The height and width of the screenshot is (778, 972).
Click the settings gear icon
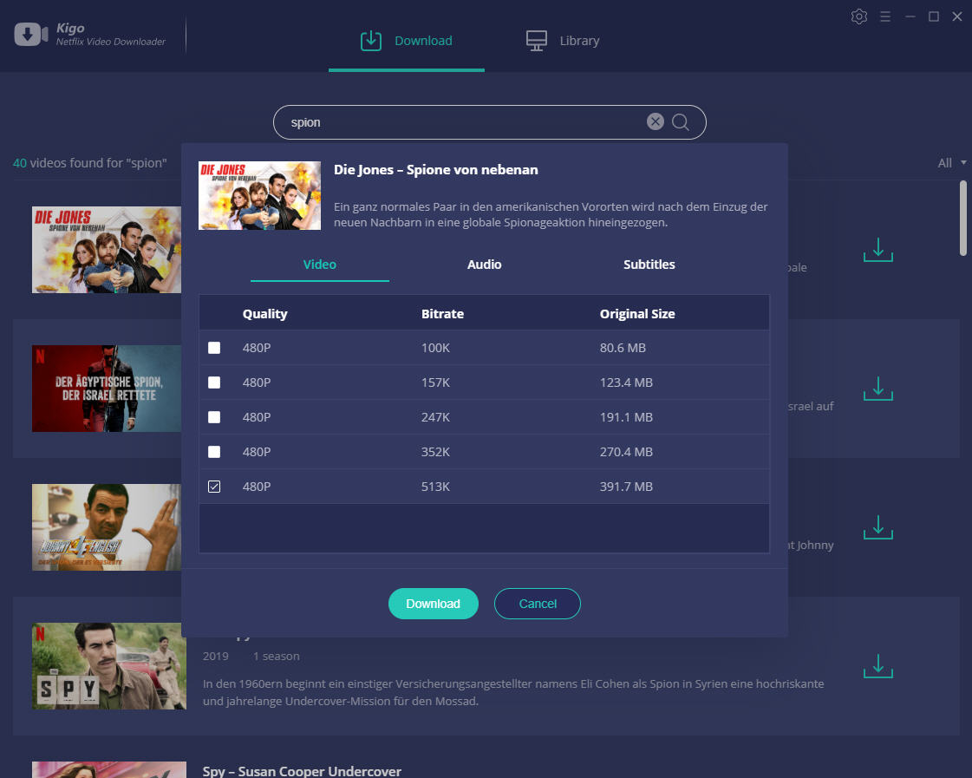coord(858,16)
